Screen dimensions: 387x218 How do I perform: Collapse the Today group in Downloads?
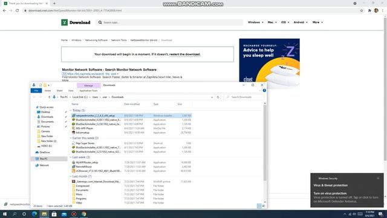[x=71, y=110]
